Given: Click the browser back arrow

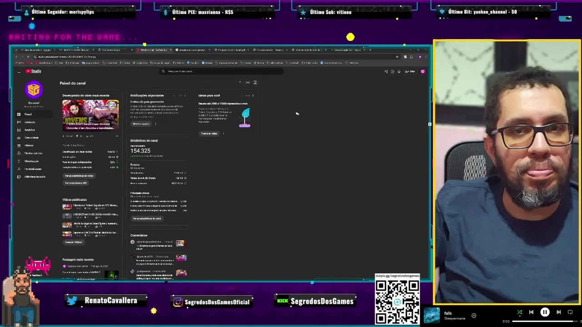Looking at the screenshot, I should click(16, 57).
